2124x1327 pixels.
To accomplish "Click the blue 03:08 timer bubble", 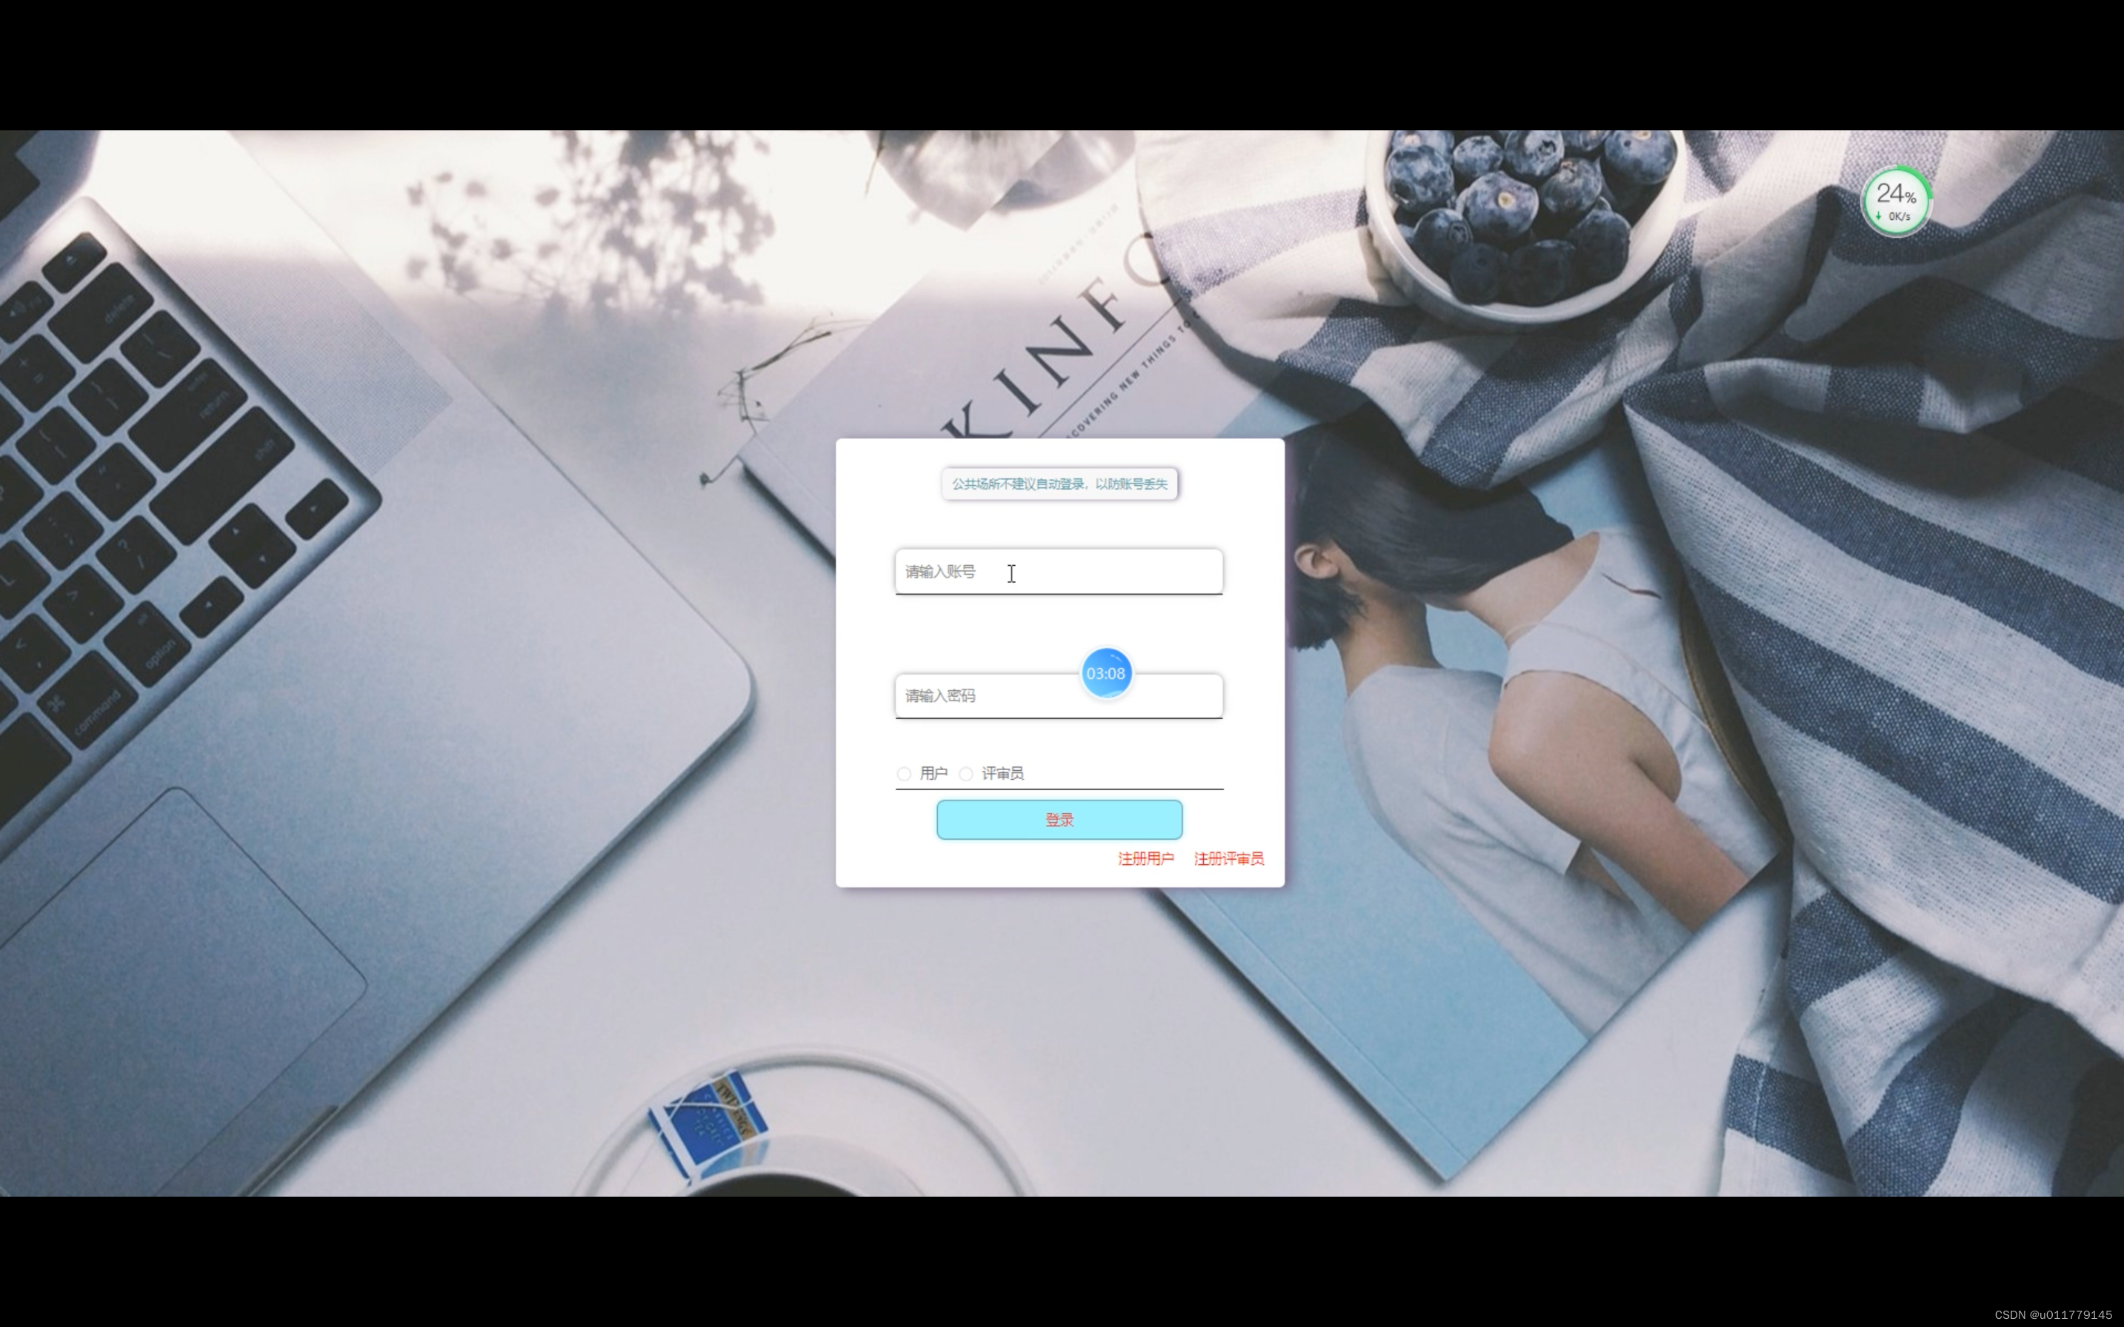I will pos(1105,673).
